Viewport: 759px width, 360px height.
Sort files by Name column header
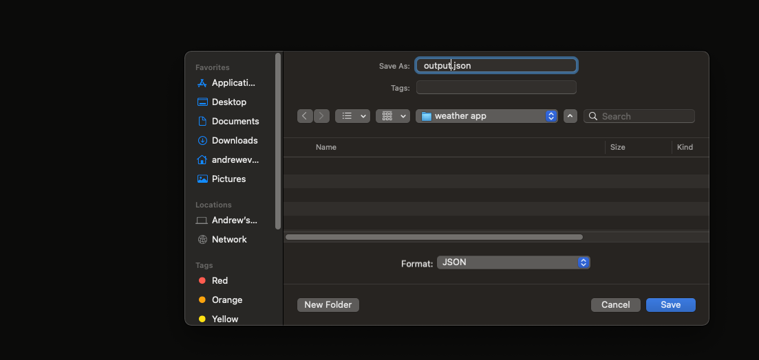coord(326,147)
